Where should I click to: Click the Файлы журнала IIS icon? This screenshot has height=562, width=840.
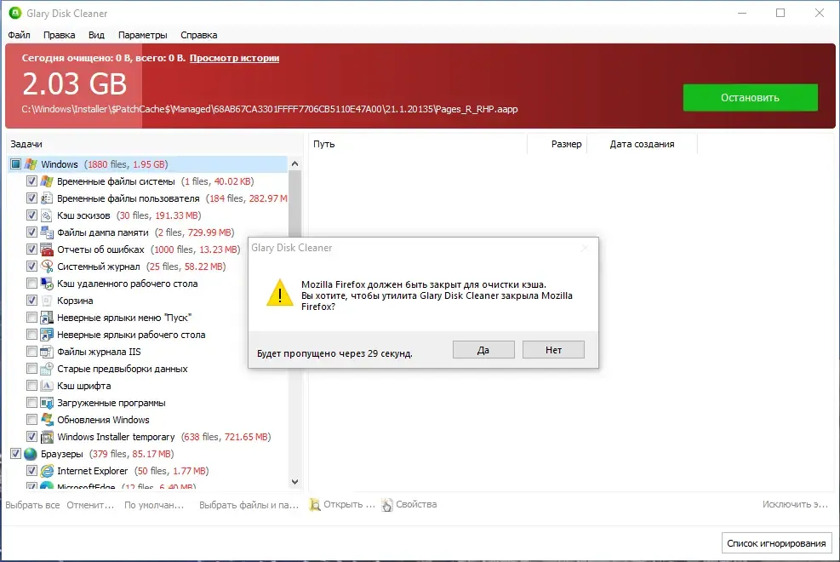click(x=47, y=352)
